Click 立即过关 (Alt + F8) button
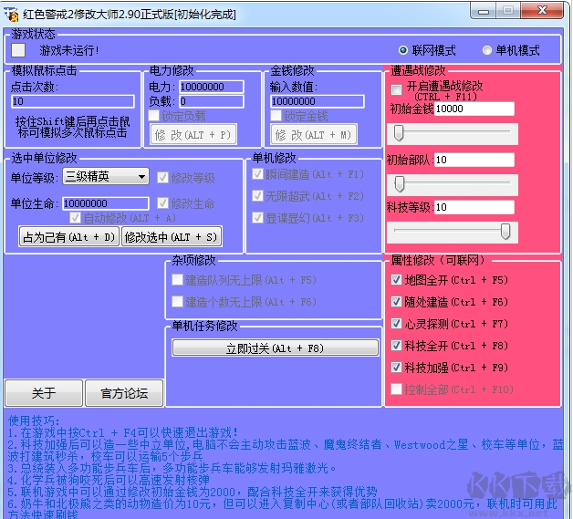 276,348
